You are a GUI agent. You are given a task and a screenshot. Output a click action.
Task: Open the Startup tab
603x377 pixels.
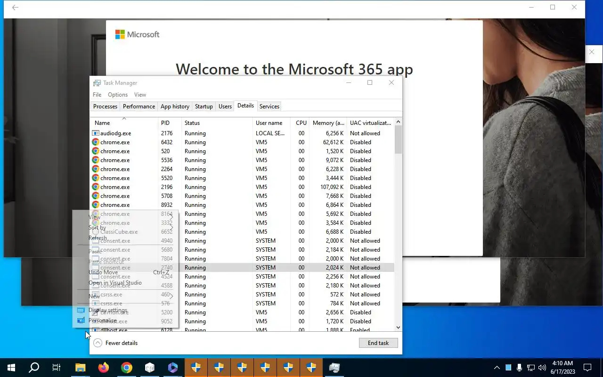click(x=204, y=107)
